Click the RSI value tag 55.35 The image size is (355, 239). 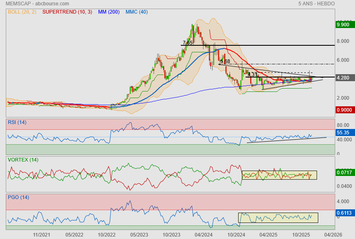344,133
